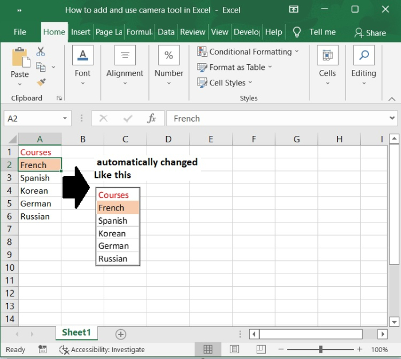This screenshot has height=359, width=401.
Task: Click the Share button
Action: (x=370, y=33)
